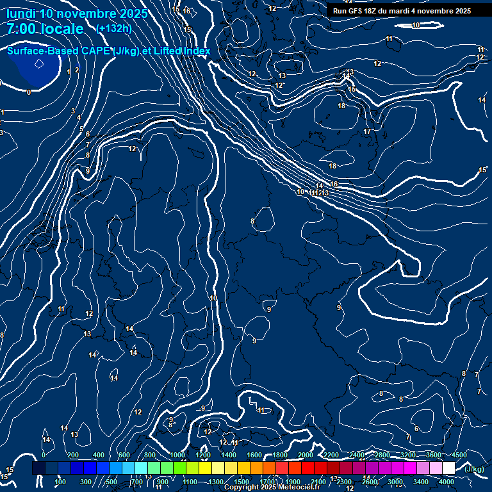Click the blue 400 J/kg legend swatch
Viewport: 492px width, 492px height.
coord(102,468)
